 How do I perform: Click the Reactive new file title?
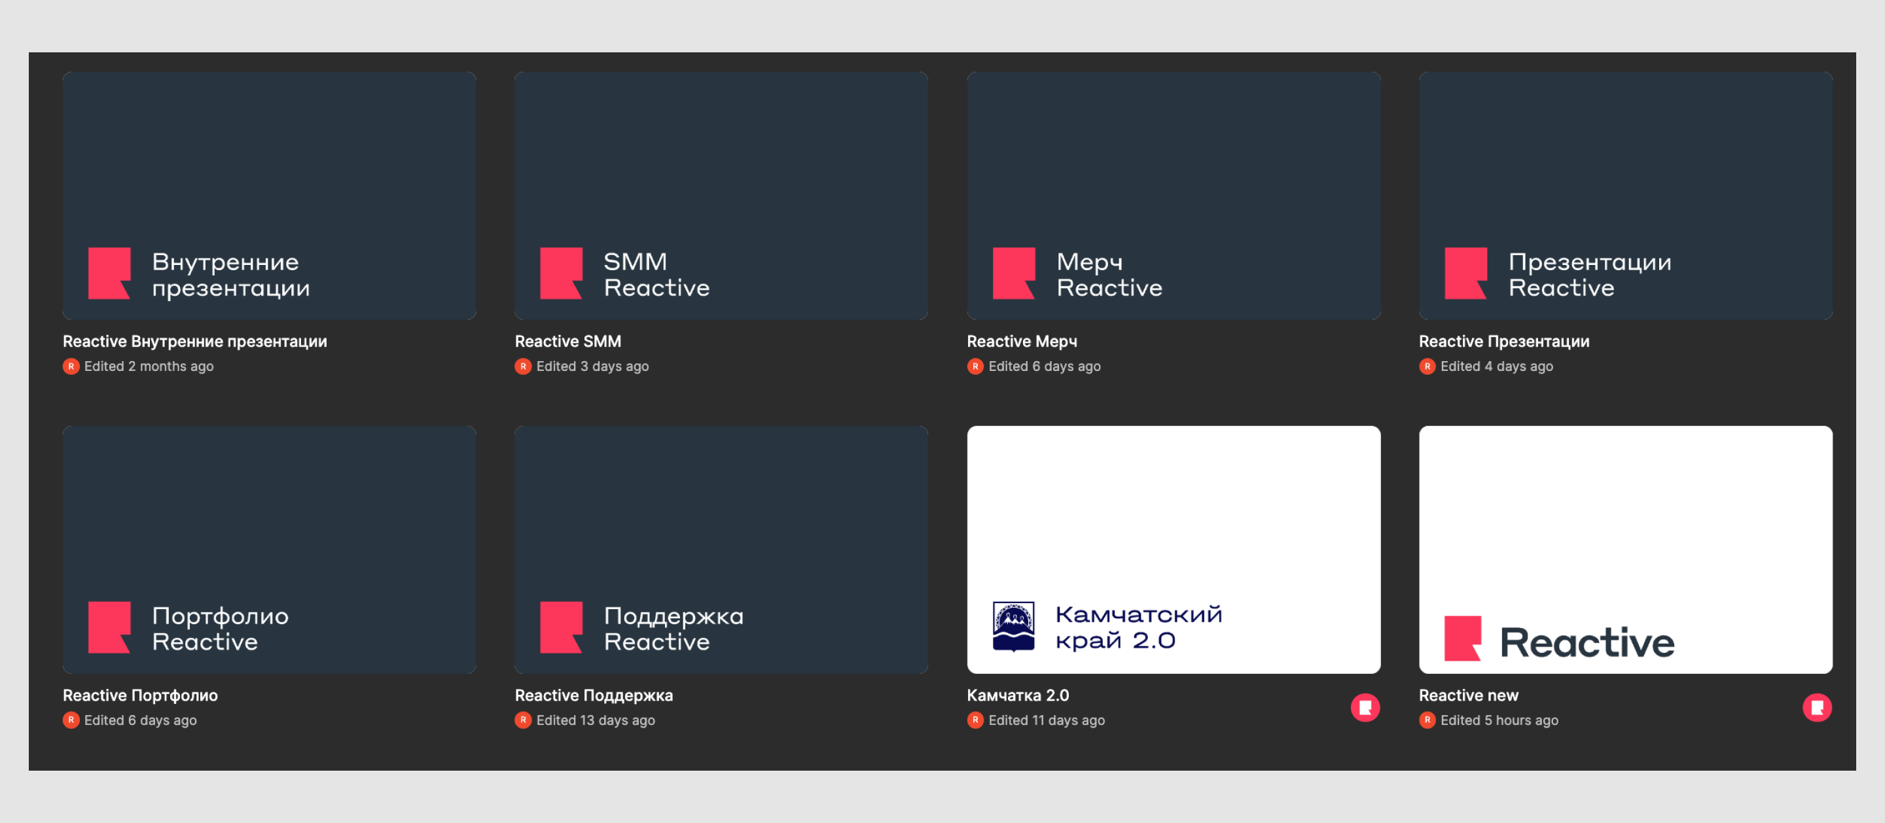coord(1468,695)
